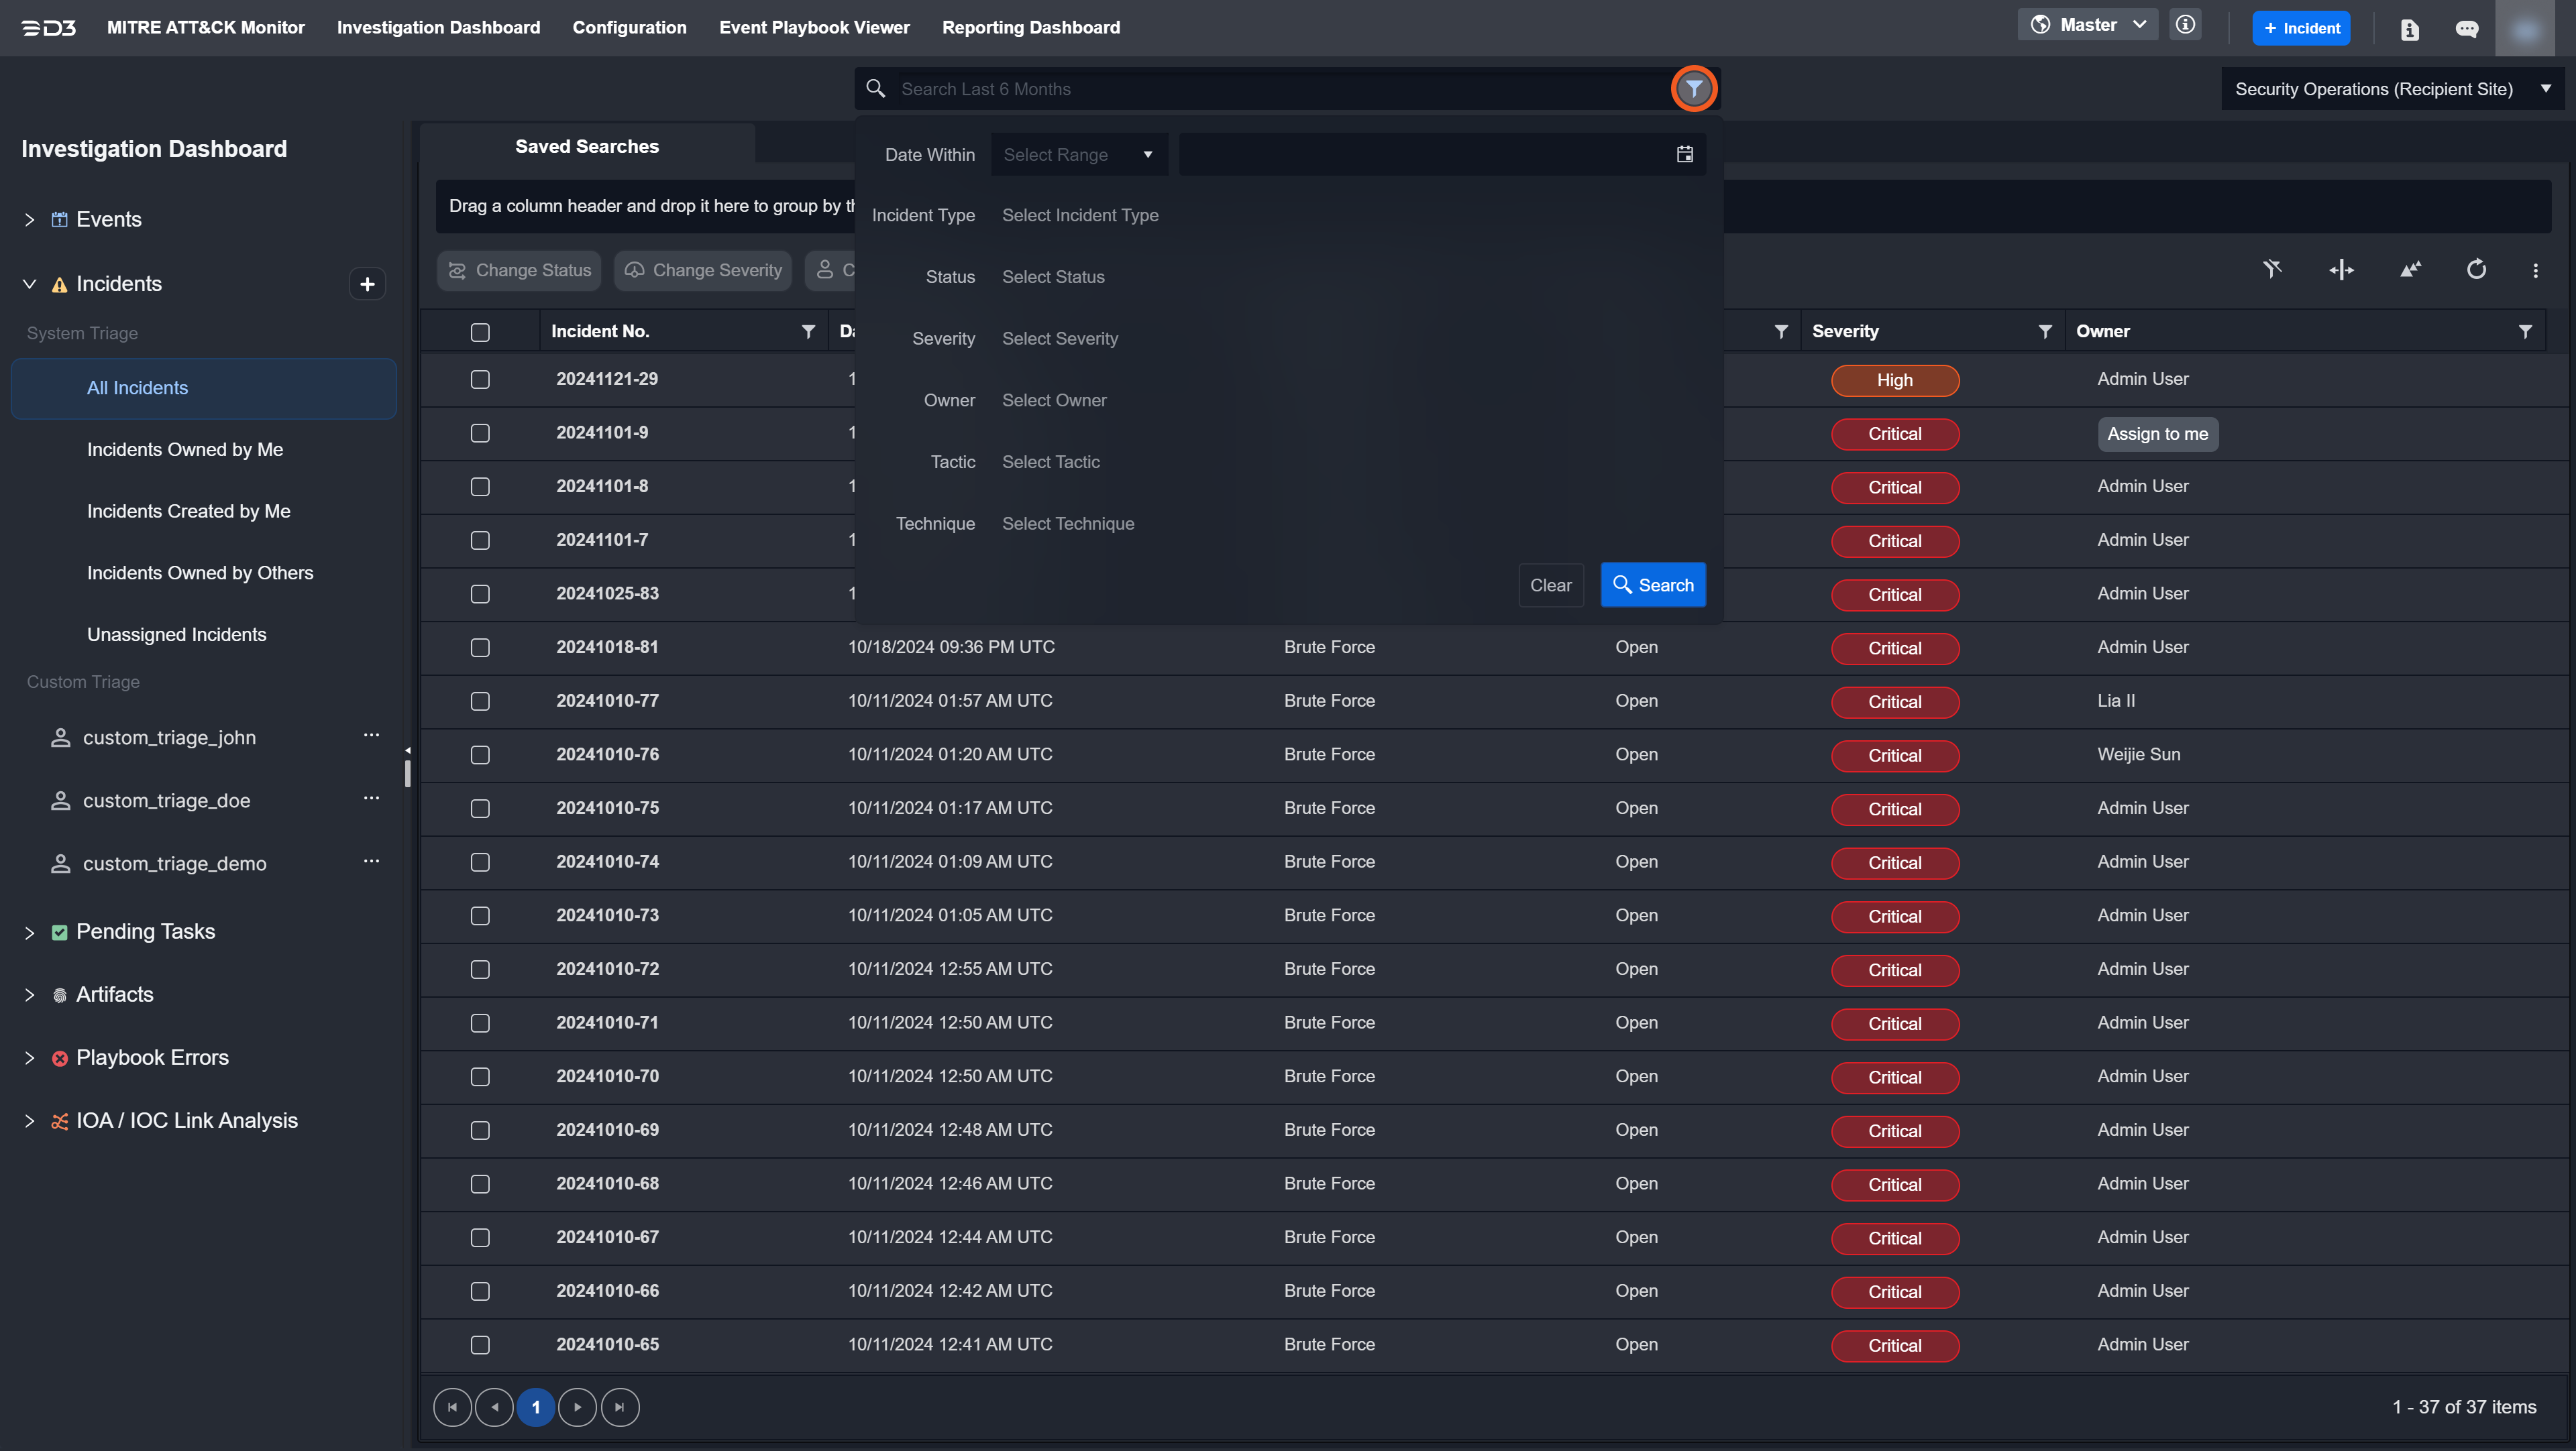Clear all grid filters icon
This screenshot has width=2576, height=1451.
point(2272,270)
